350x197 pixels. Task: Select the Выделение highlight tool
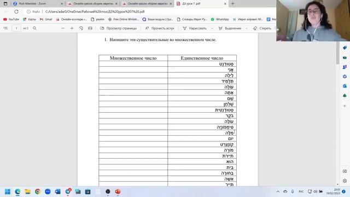[230, 28]
